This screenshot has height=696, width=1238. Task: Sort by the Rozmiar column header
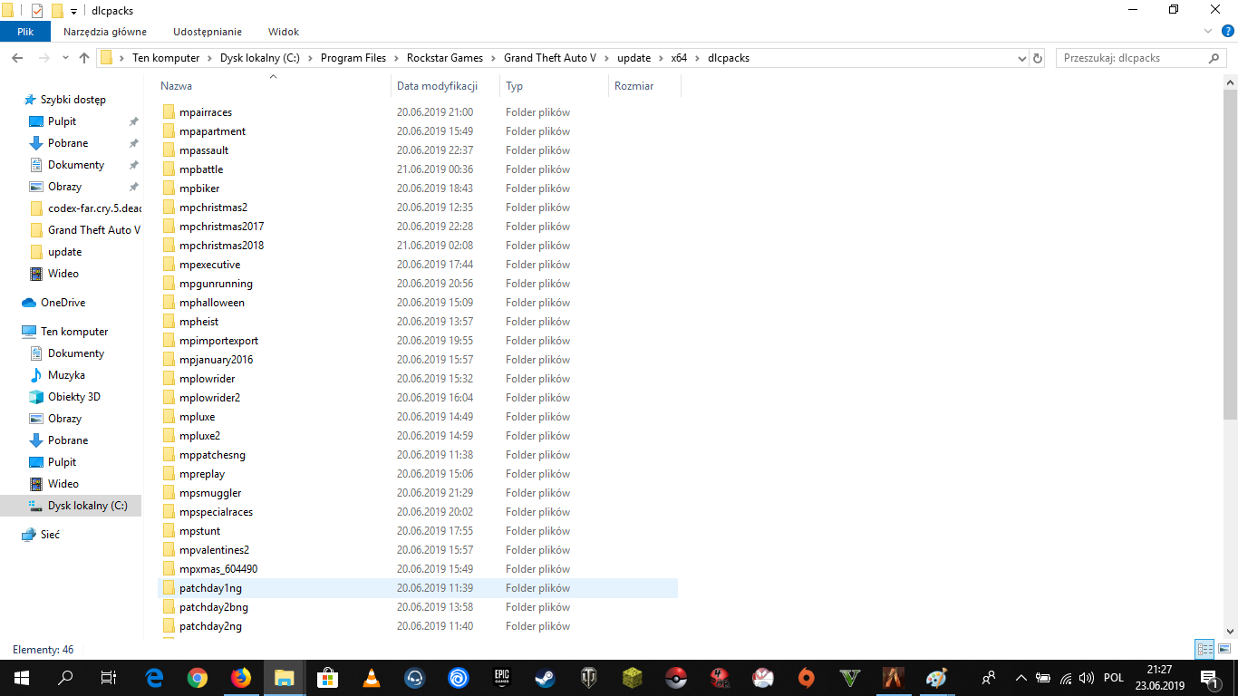(x=644, y=86)
